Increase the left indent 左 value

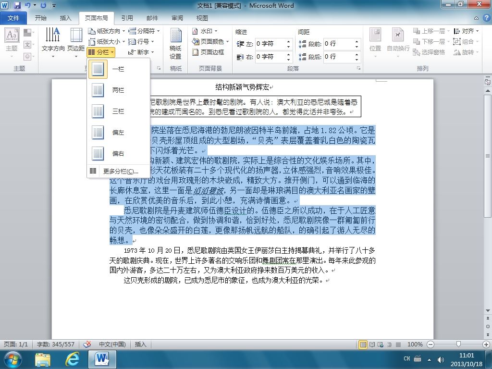click(289, 41)
